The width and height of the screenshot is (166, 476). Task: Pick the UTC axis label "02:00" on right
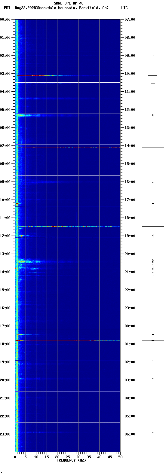[130, 362]
